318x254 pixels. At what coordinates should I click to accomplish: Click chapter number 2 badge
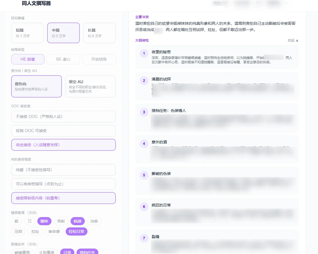point(144,81)
